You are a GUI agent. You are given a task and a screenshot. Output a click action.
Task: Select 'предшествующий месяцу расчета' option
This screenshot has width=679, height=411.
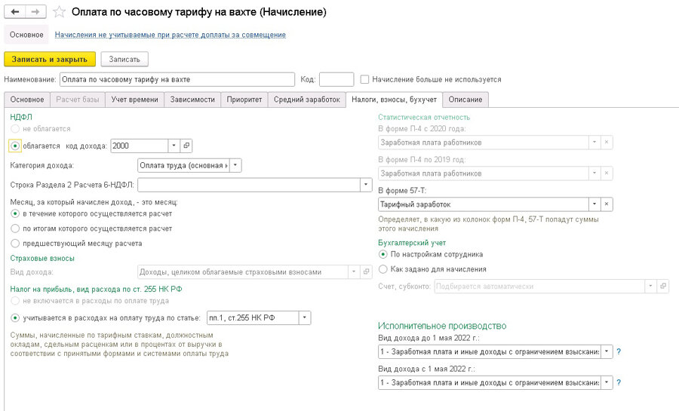pyautogui.click(x=15, y=243)
